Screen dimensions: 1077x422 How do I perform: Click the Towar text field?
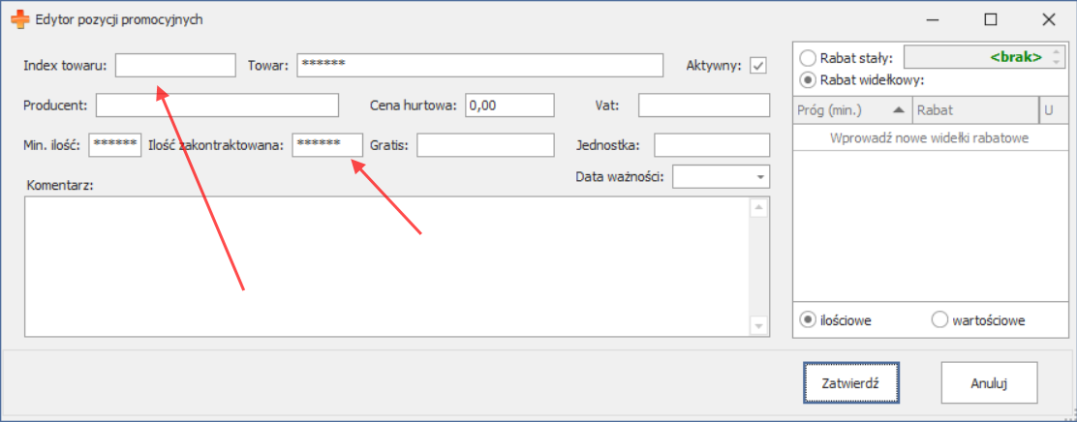(478, 65)
